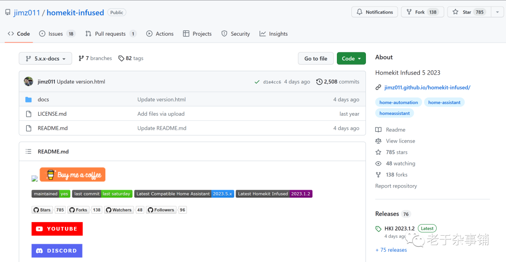Click the file icon next to README.md
This screenshot has height=262, width=506.
(29, 128)
